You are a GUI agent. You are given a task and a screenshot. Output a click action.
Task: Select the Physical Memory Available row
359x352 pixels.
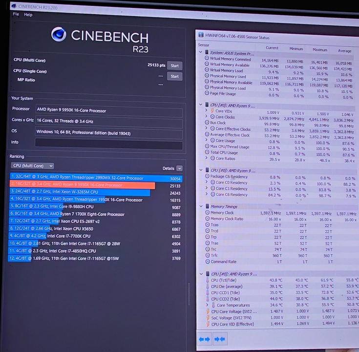(x=278, y=83)
